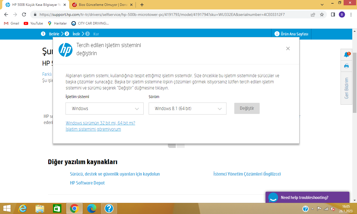
Task: Go to the Belirle step
Action: pyautogui.click(x=50, y=34)
